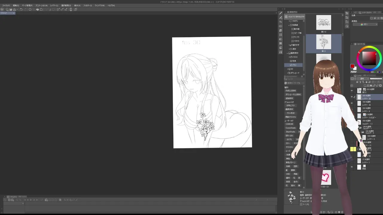Image resolution: width=383 pixels, height=215 pixels.
Task: Toggle visibility of 用紙 layer
Action: pyautogui.click(x=352, y=167)
